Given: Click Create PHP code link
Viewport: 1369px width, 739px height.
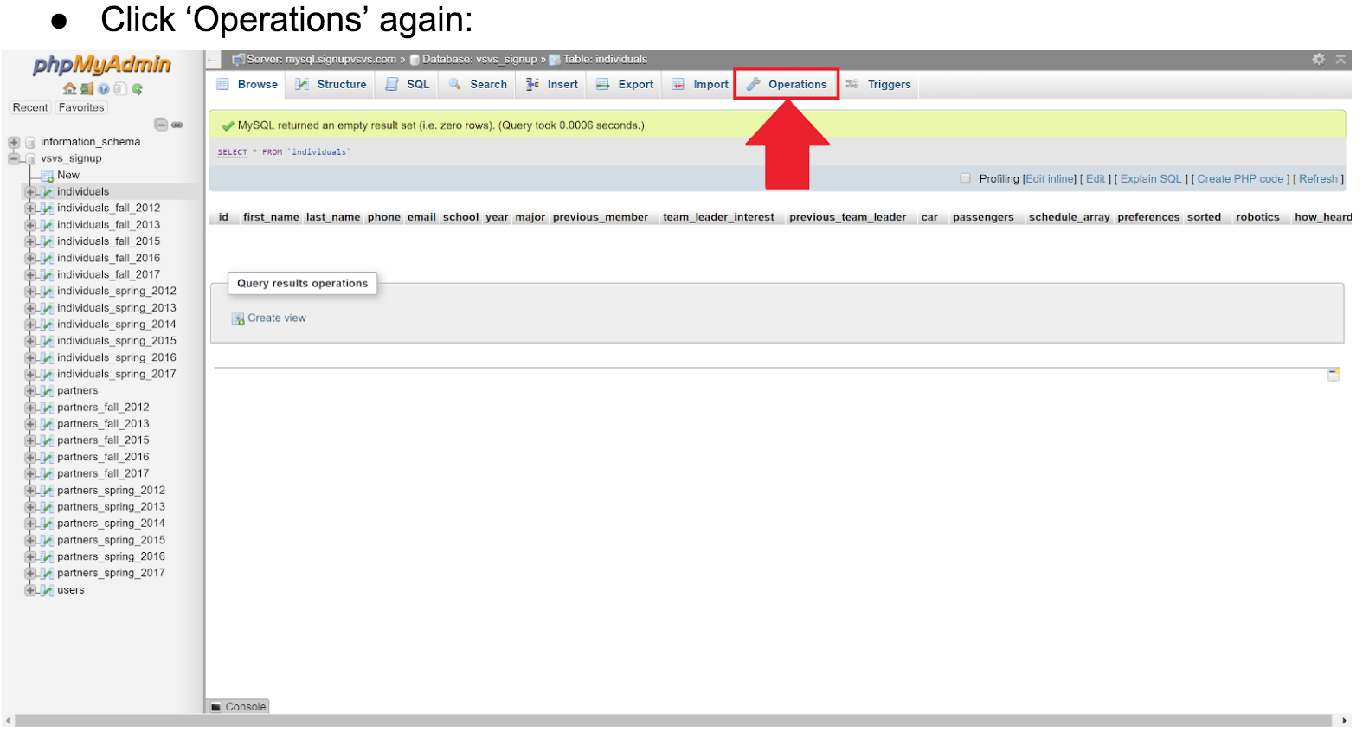Looking at the screenshot, I should [1240, 179].
